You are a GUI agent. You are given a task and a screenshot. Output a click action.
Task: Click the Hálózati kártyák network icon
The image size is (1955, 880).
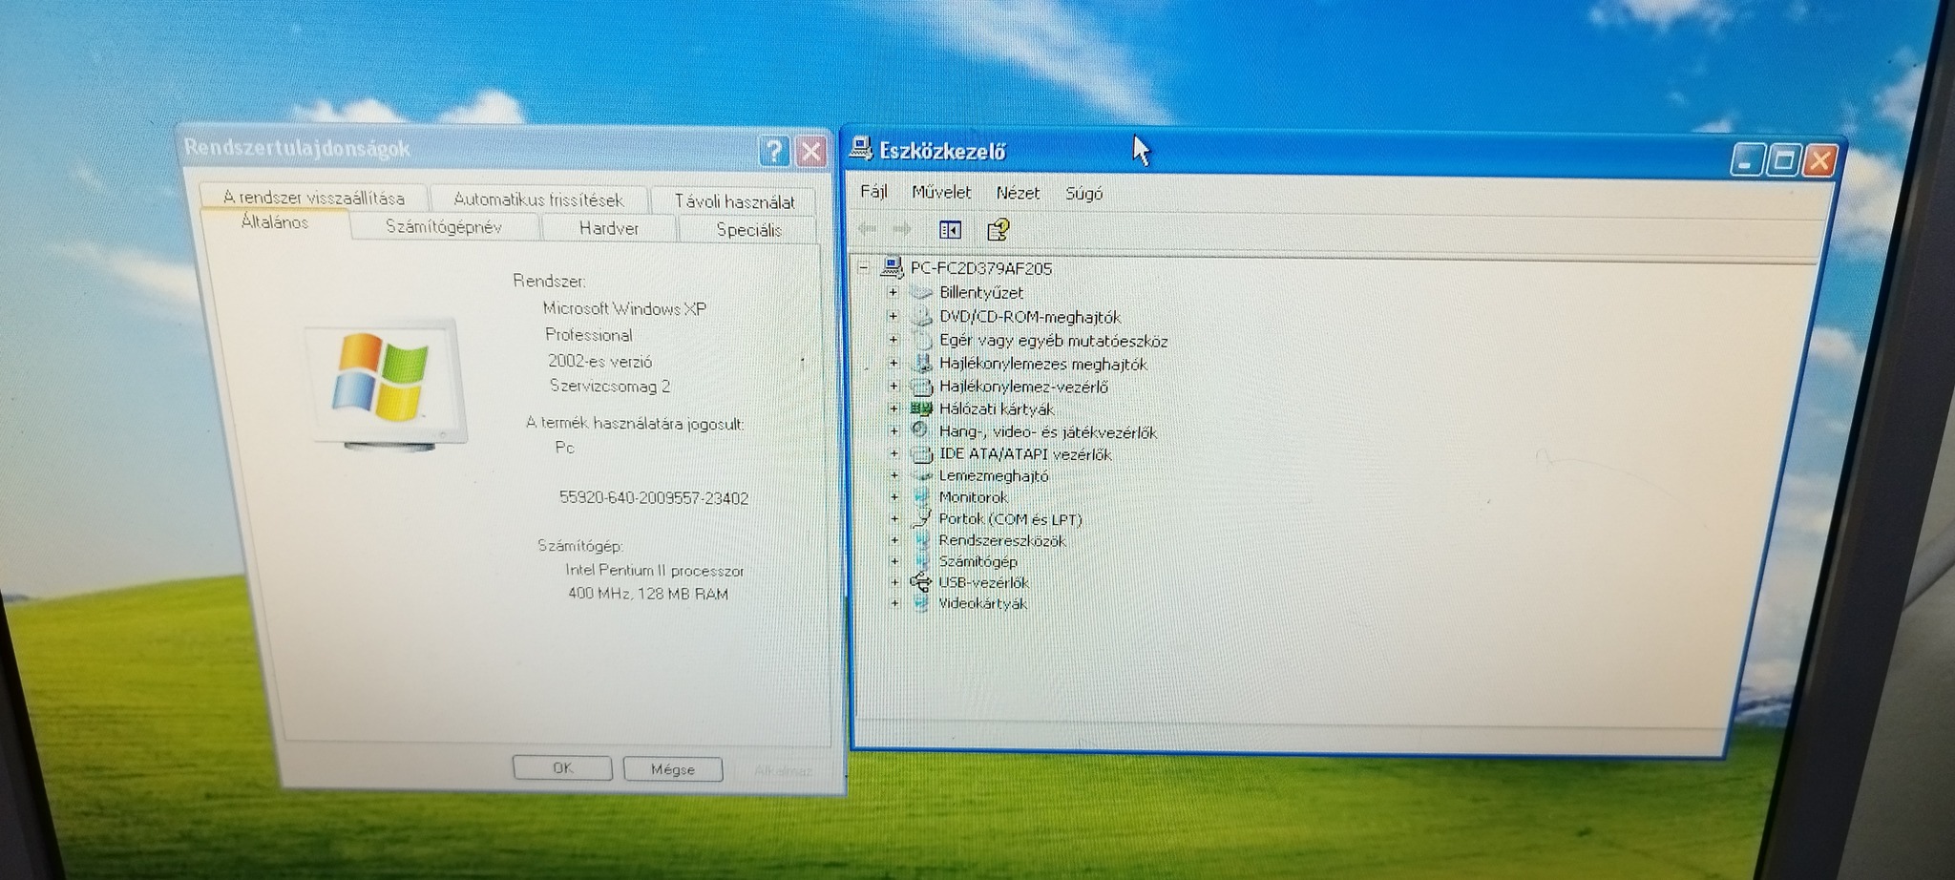coord(922,409)
